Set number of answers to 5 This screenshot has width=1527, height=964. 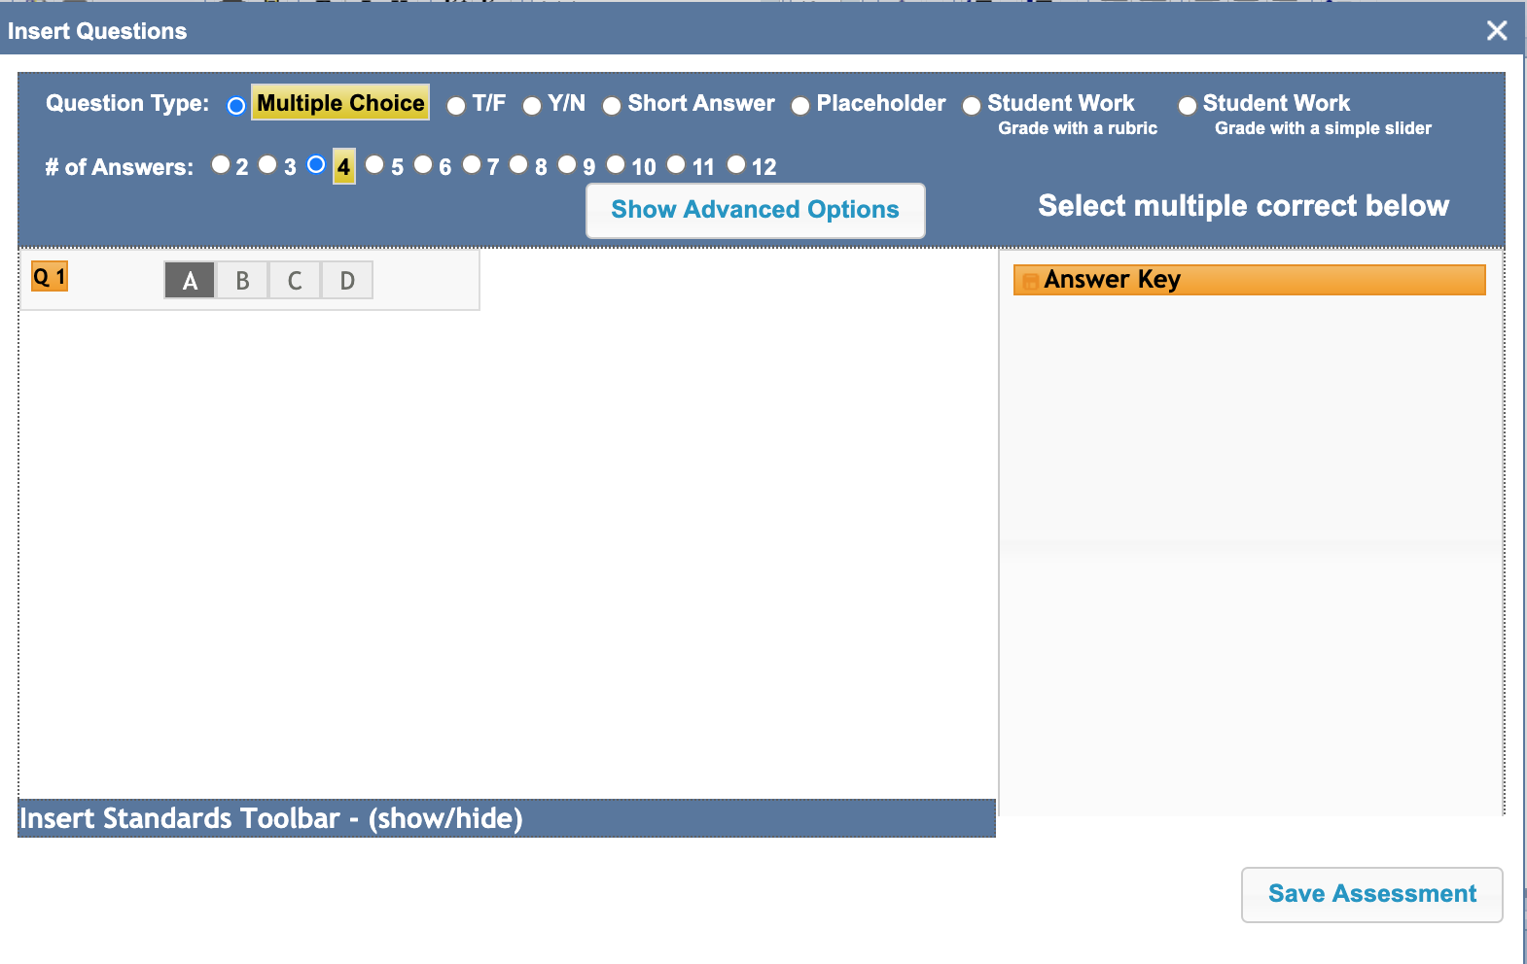click(374, 165)
